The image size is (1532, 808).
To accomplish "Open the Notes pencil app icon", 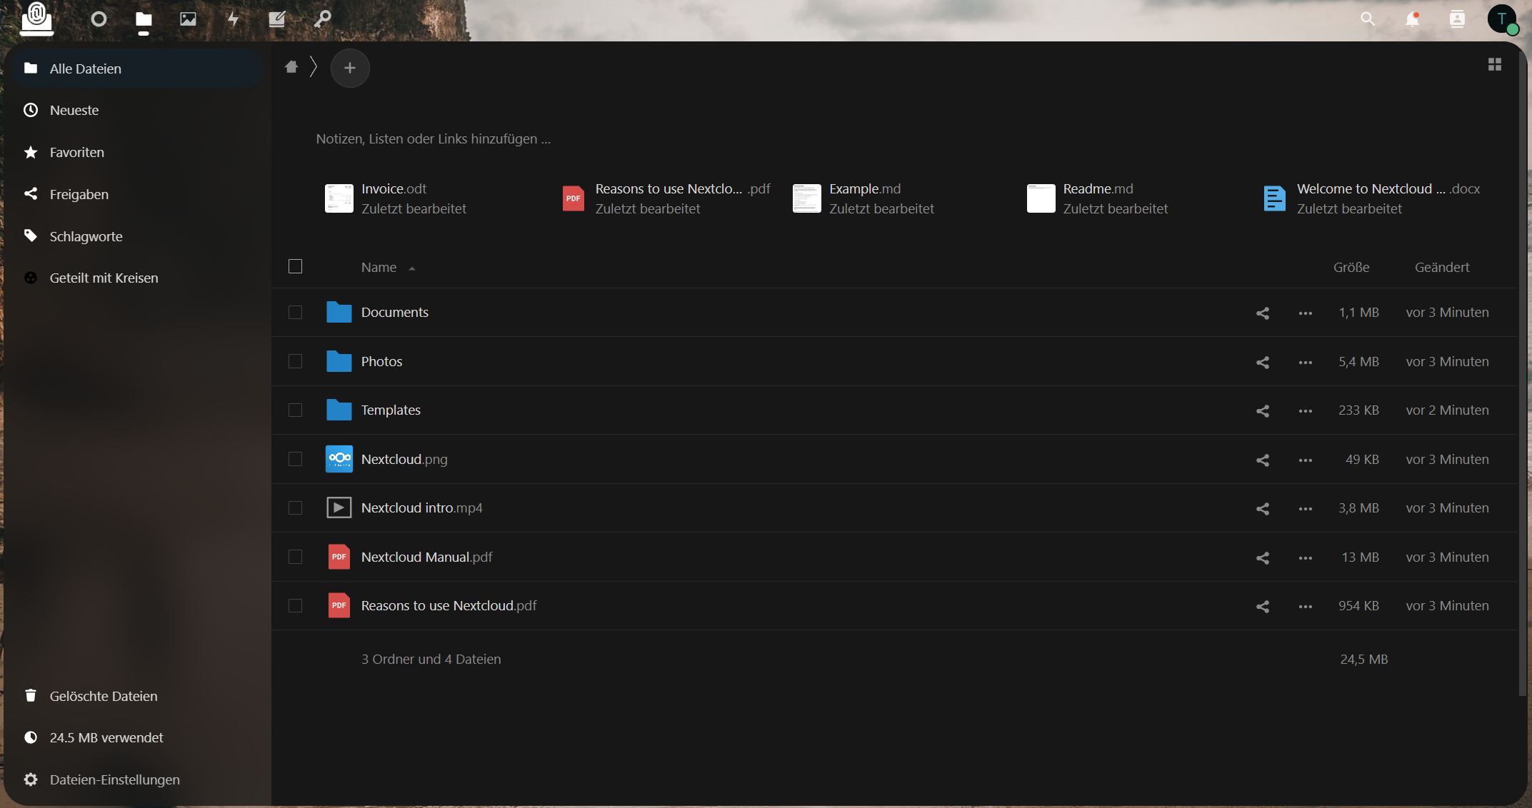I will click(277, 19).
